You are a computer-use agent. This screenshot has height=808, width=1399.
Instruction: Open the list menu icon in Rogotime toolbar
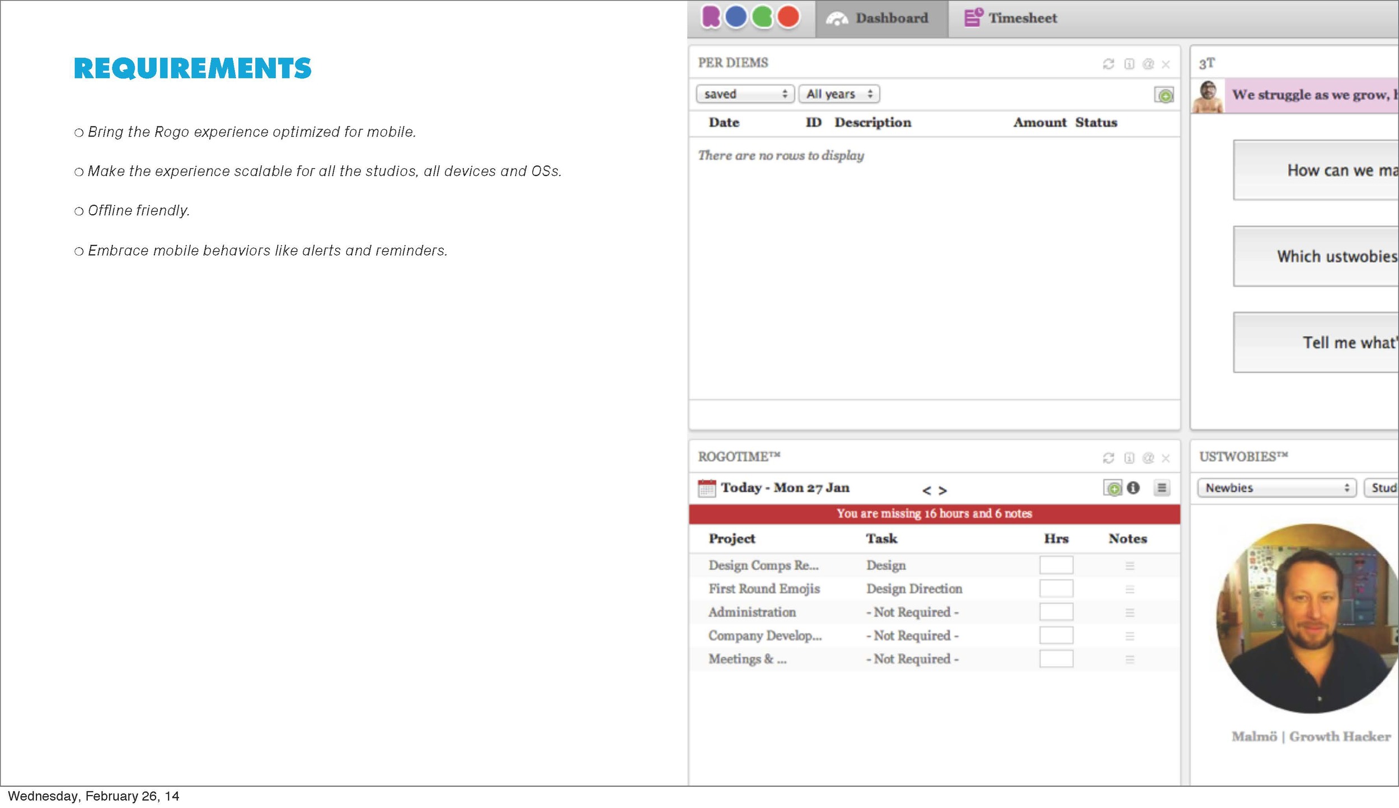click(x=1162, y=488)
